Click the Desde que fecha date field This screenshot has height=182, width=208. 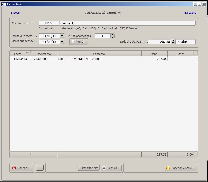(x=50, y=36)
